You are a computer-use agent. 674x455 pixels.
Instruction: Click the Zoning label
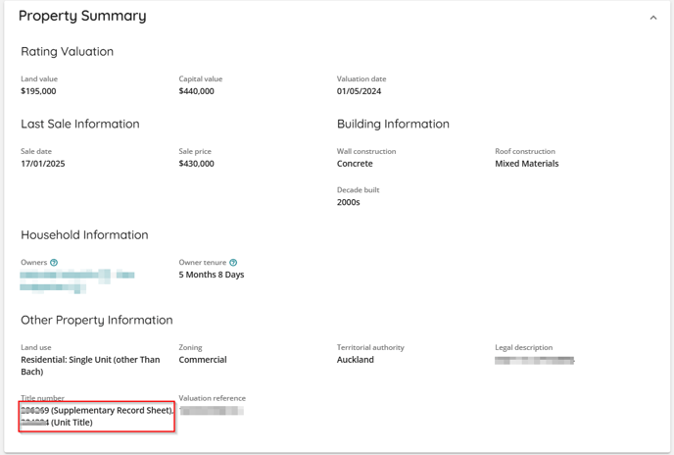tap(190, 347)
